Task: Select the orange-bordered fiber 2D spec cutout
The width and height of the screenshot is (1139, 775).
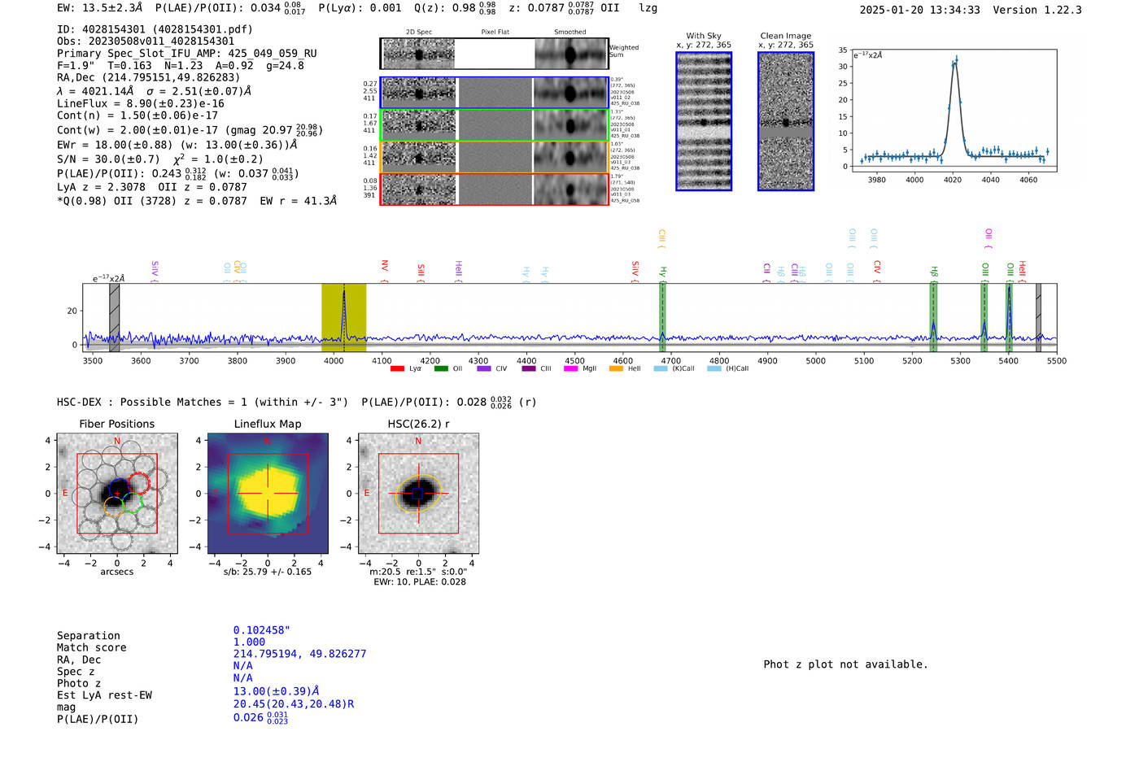Action: pyautogui.click(x=494, y=157)
